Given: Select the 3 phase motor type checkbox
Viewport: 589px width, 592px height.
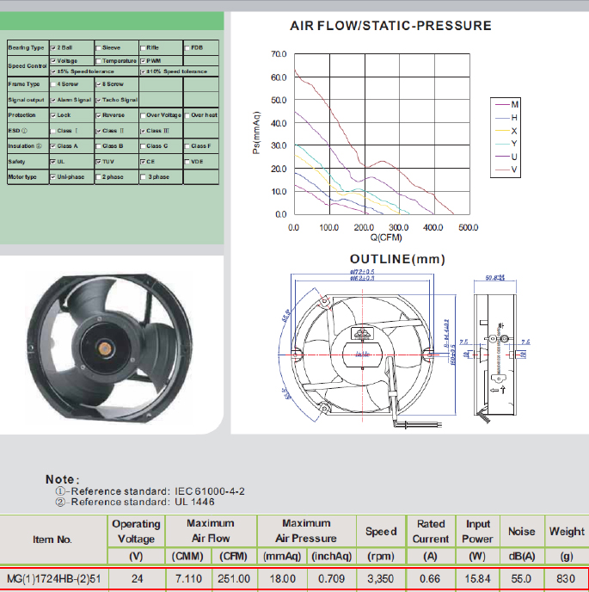Looking at the screenshot, I should (143, 176).
